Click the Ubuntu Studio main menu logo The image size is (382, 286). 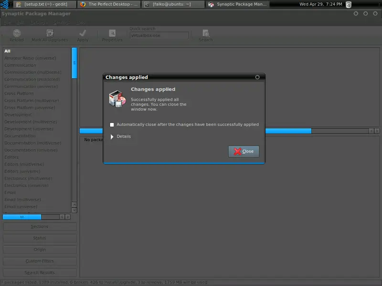(5, 4)
